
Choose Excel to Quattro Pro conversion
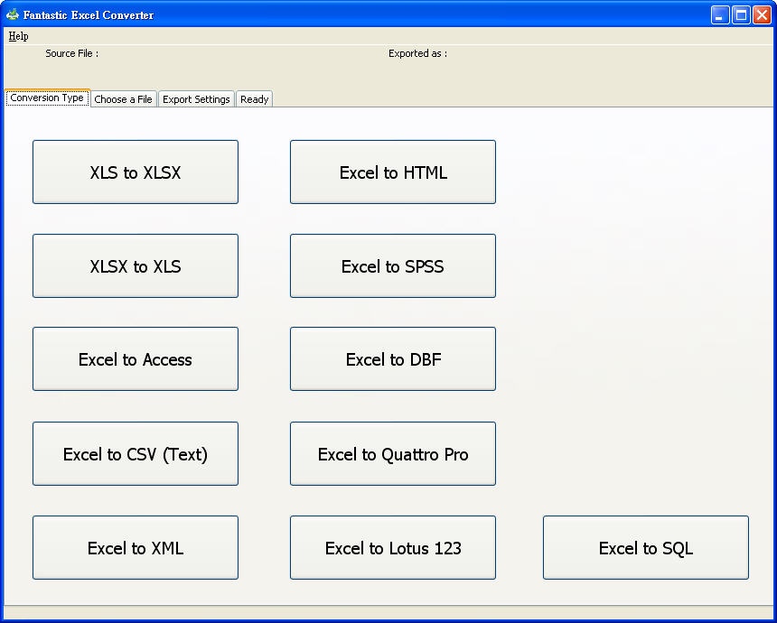point(393,453)
